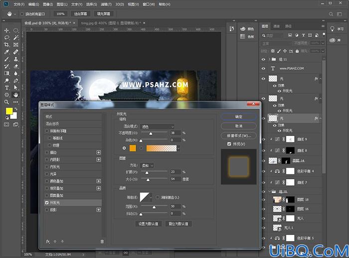Select the Blur tool
Viewport: 349px width, 258px height.
pos(15,73)
